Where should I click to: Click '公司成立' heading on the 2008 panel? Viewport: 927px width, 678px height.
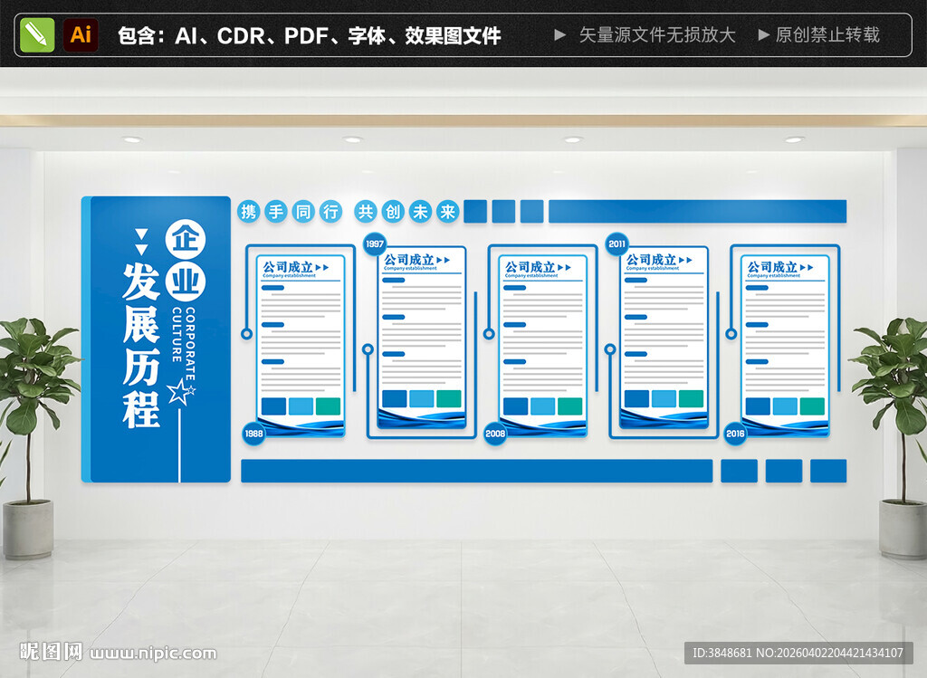coord(530,267)
